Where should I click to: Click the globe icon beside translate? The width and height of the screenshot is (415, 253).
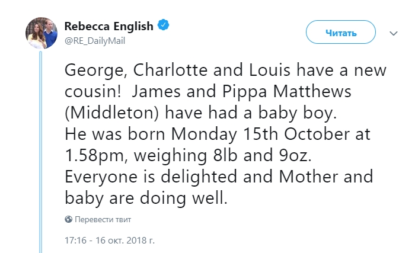click(69, 219)
